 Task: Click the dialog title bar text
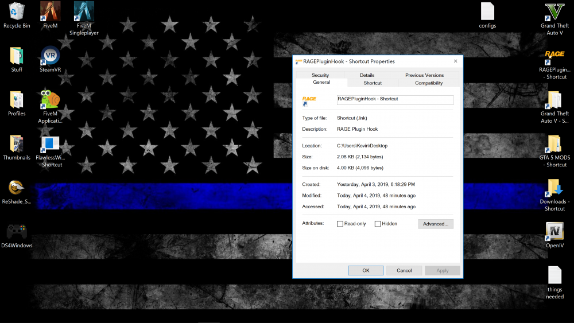348,61
